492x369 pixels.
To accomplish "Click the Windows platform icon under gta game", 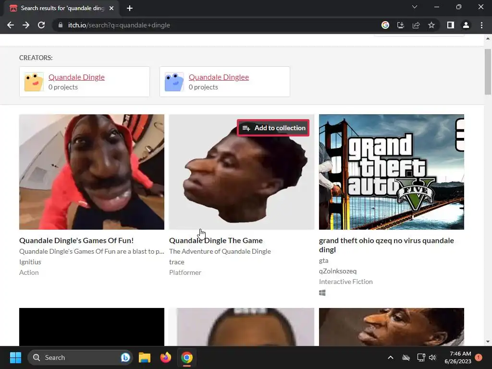I will [x=322, y=293].
